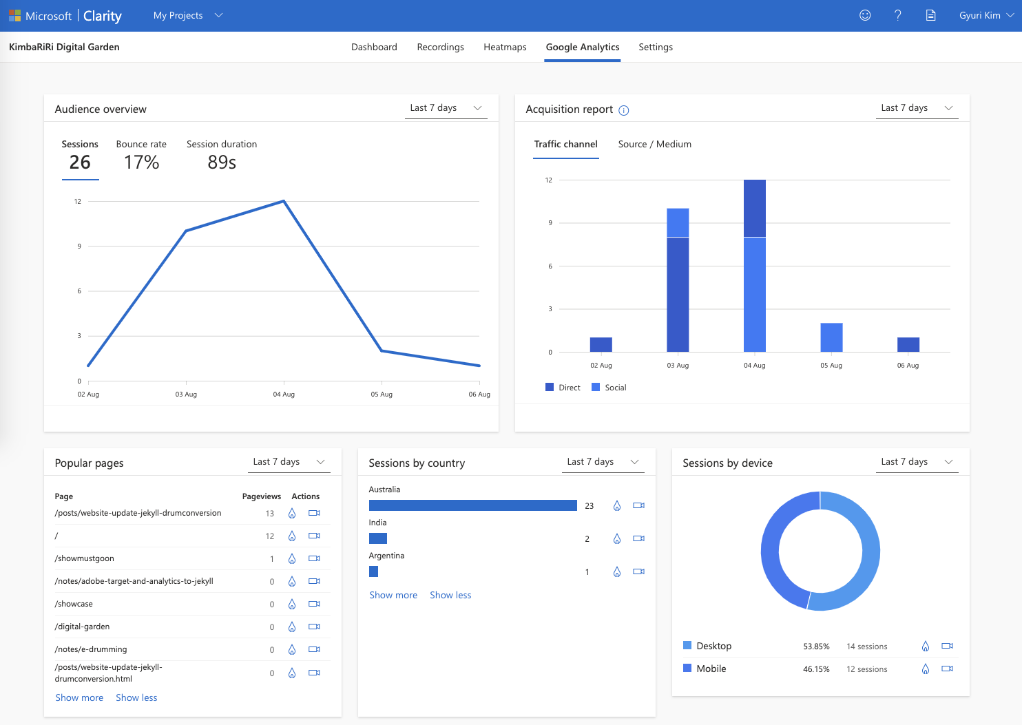Open heatmap for Australia sessions

click(617, 505)
